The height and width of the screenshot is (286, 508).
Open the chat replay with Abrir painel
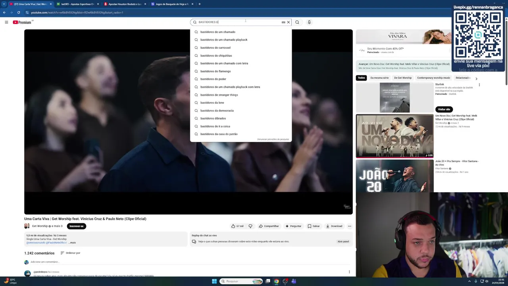[x=343, y=242]
